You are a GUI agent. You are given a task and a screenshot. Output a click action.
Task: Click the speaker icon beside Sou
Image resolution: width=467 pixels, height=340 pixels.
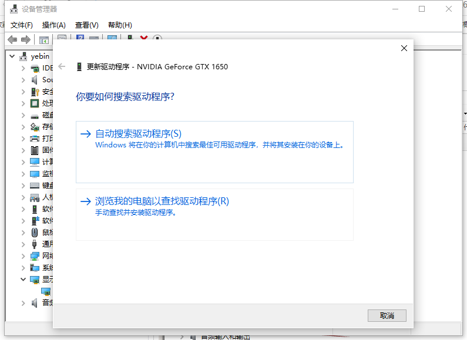pos(35,80)
